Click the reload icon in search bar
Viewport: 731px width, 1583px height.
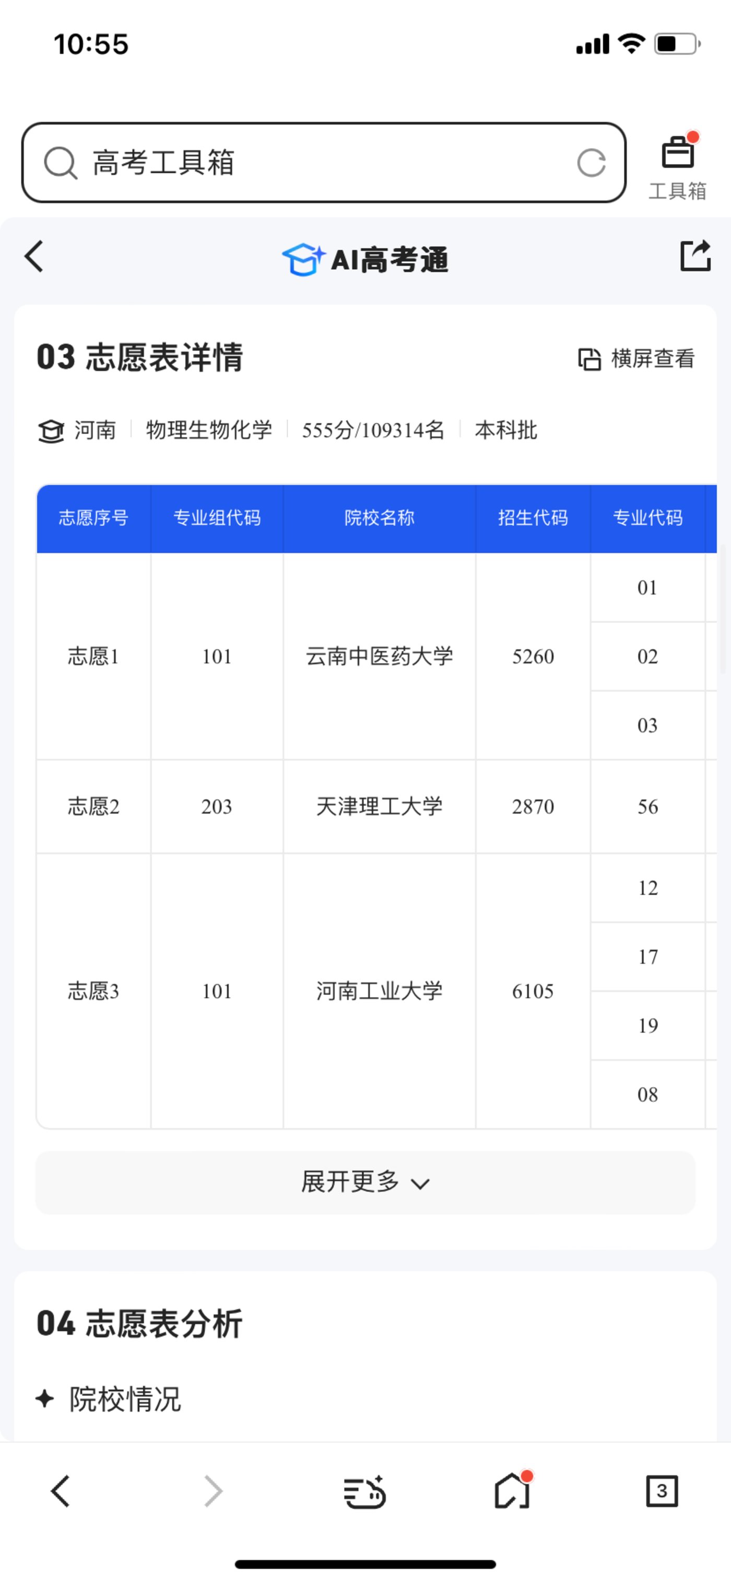point(591,163)
